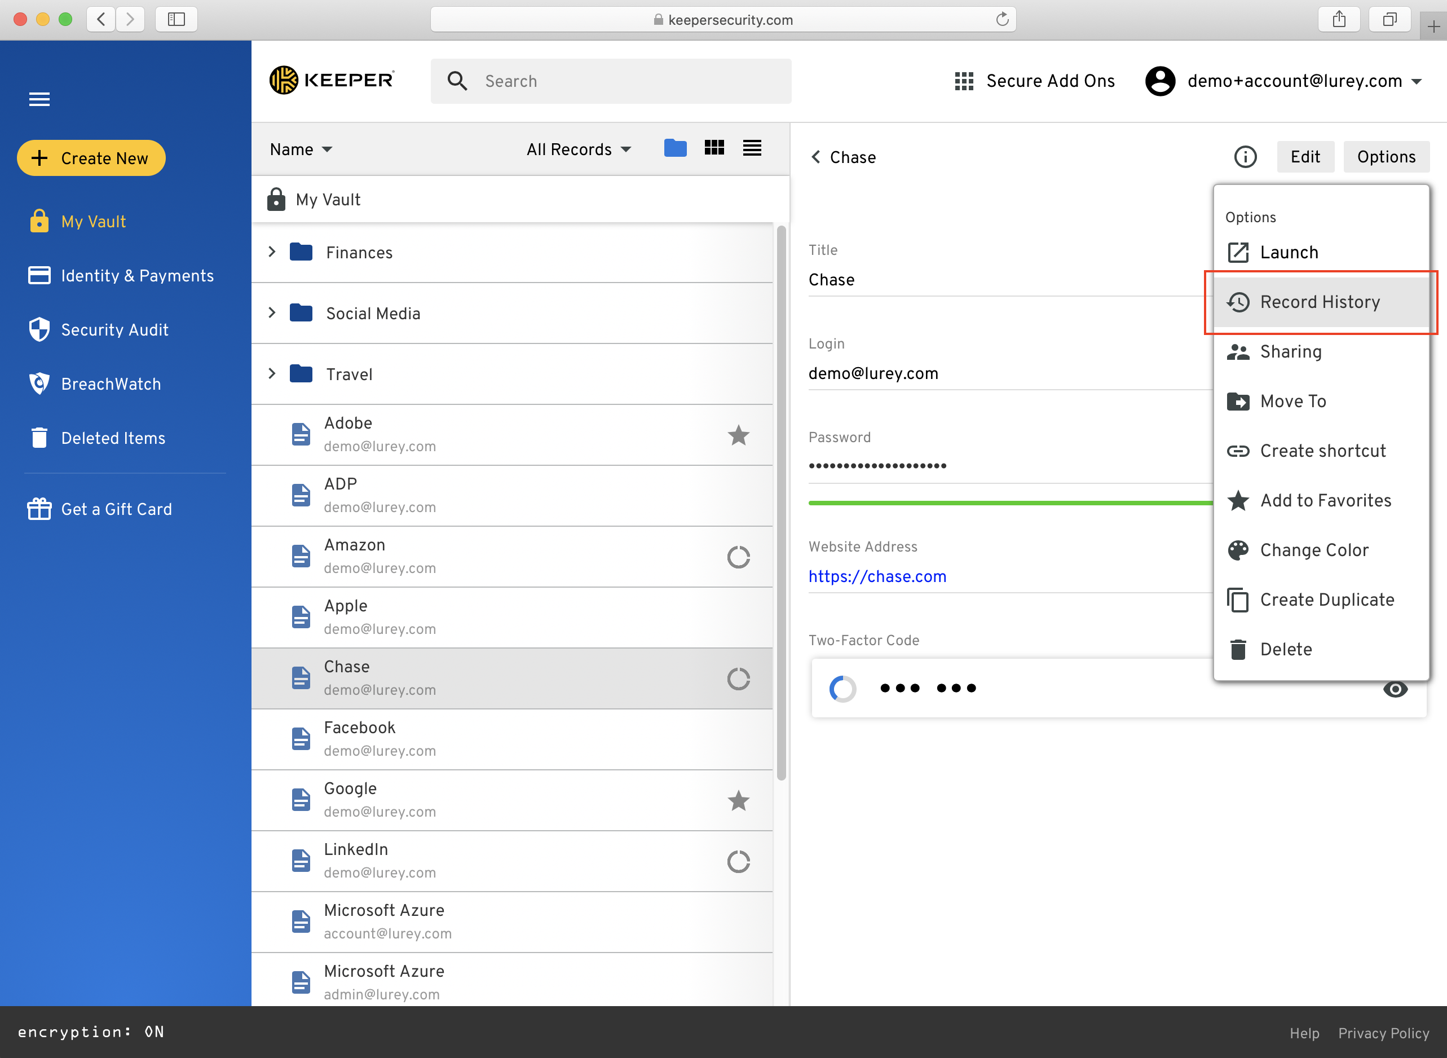The height and width of the screenshot is (1058, 1447).
Task: Open the Help link
Action: (x=1304, y=1033)
